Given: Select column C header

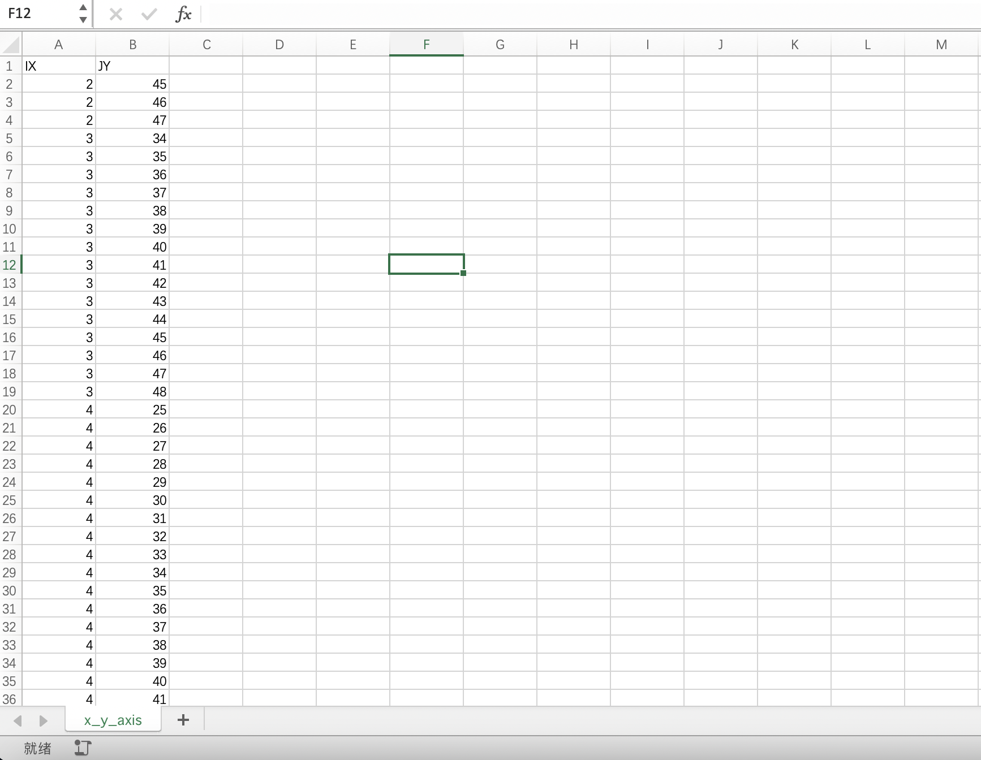Looking at the screenshot, I should [206, 45].
